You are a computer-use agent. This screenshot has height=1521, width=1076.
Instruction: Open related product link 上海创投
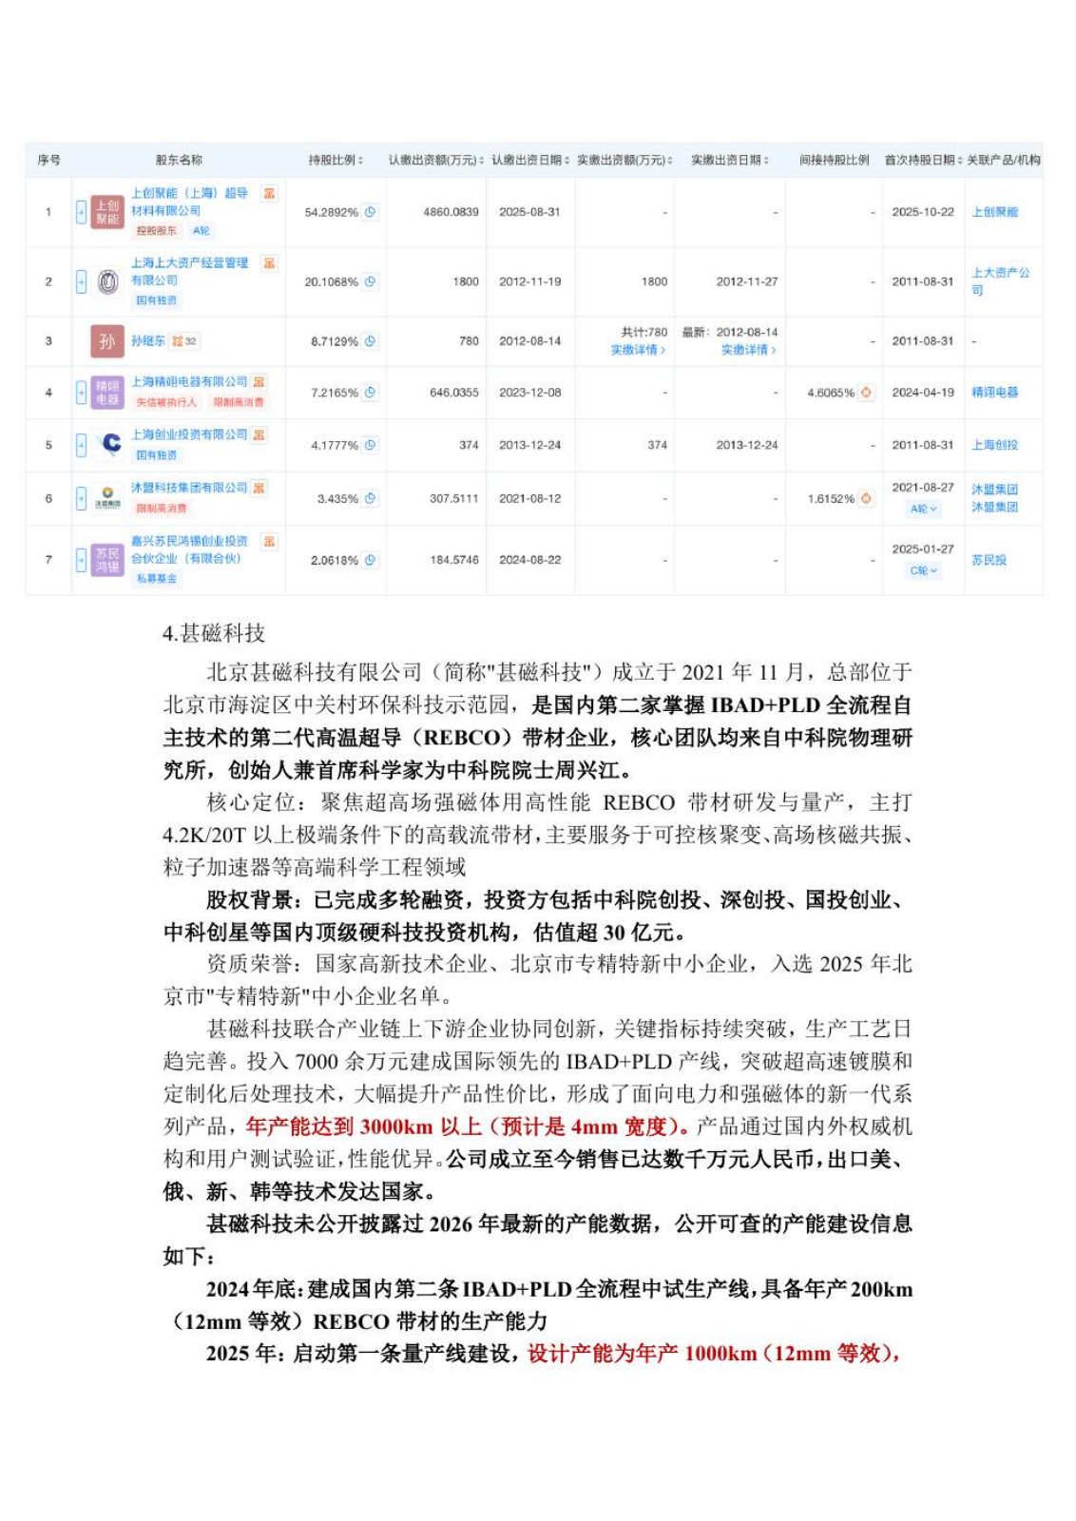pyautogui.click(x=994, y=445)
